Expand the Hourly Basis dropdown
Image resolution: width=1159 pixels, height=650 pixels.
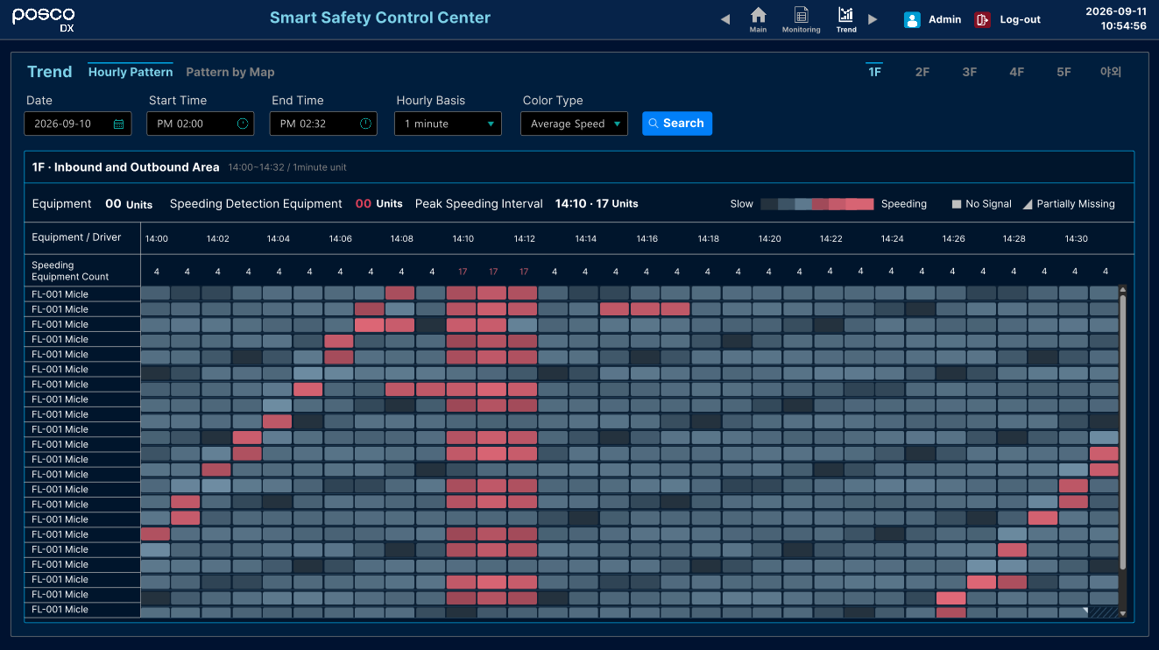448,124
